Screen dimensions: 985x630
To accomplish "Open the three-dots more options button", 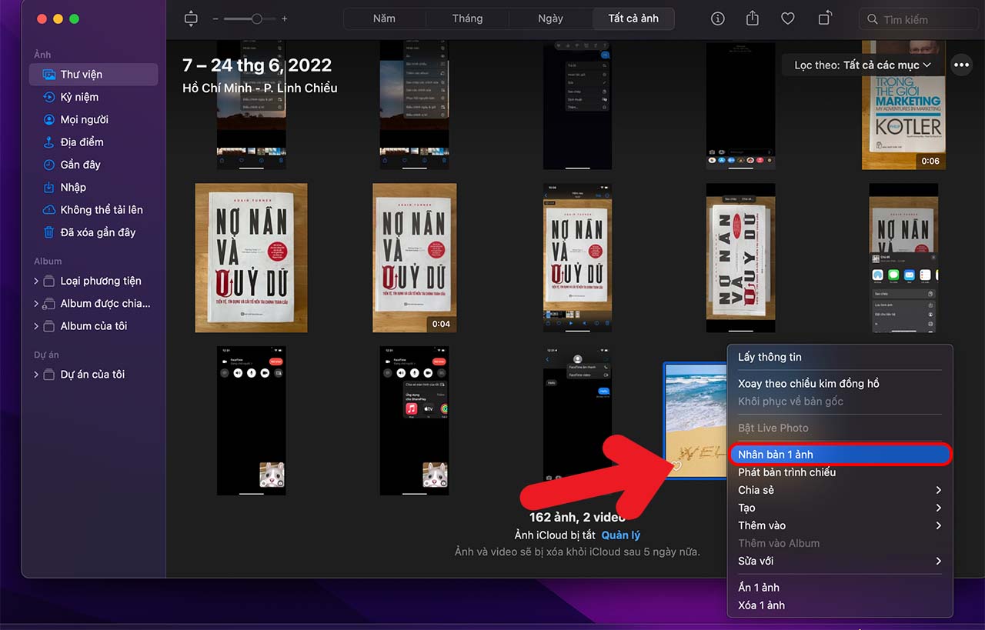I will tap(961, 65).
